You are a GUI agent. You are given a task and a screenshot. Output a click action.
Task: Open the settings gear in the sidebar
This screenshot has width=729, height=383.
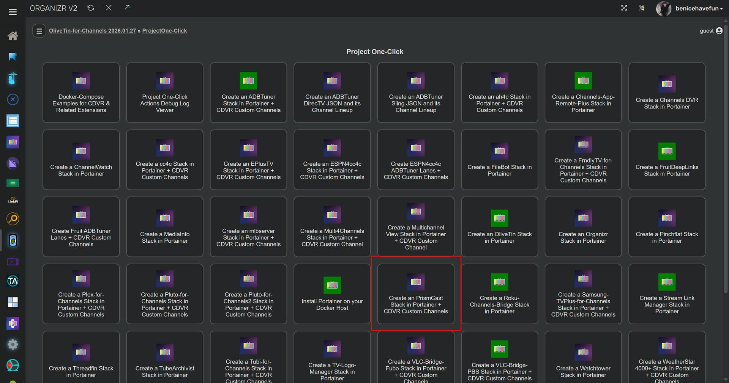point(13,344)
